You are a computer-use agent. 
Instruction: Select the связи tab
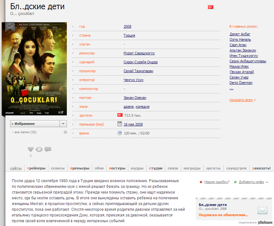(x=173, y=168)
